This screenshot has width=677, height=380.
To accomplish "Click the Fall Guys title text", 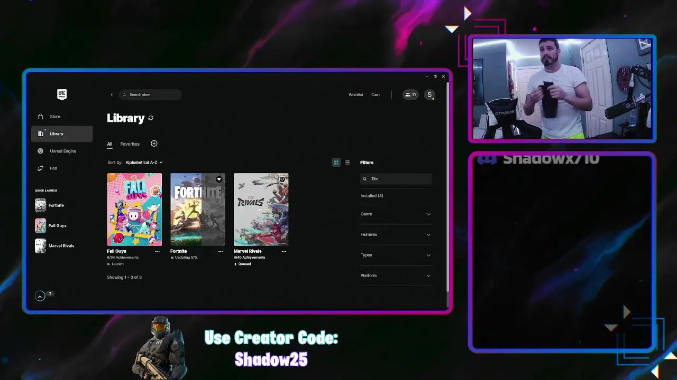I will click(x=117, y=251).
